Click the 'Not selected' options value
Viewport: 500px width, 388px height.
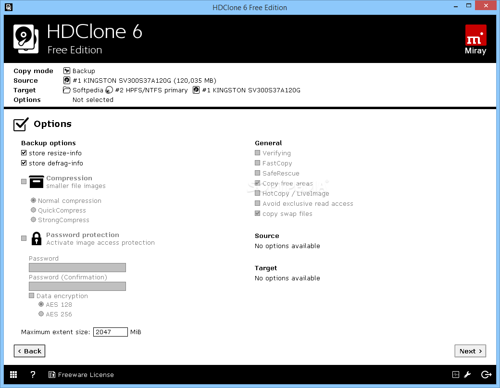click(93, 100)
